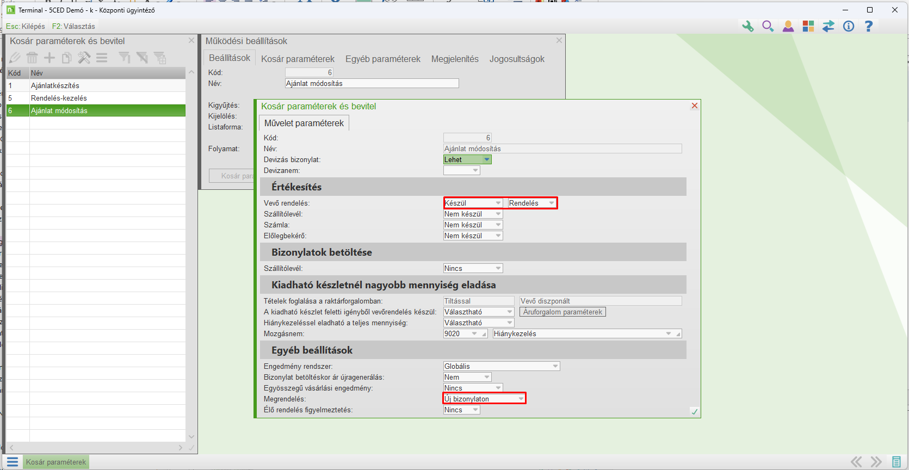Close the Kosár paraméterek dialog with red X
The image size is (909, 470).
pos(694,106)
